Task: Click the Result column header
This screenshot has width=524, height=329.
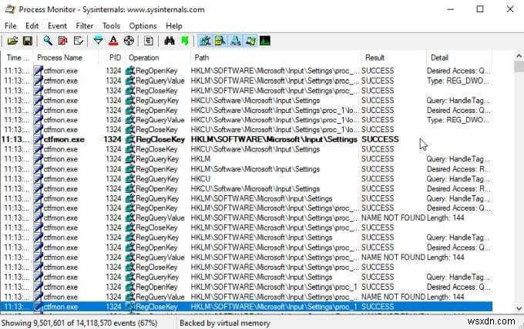Action: (x=394, y=58)
